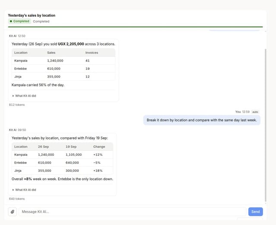The image size is (276, 225).
Task: Click Kampala +12% change cell
Action: coord(98,154)
